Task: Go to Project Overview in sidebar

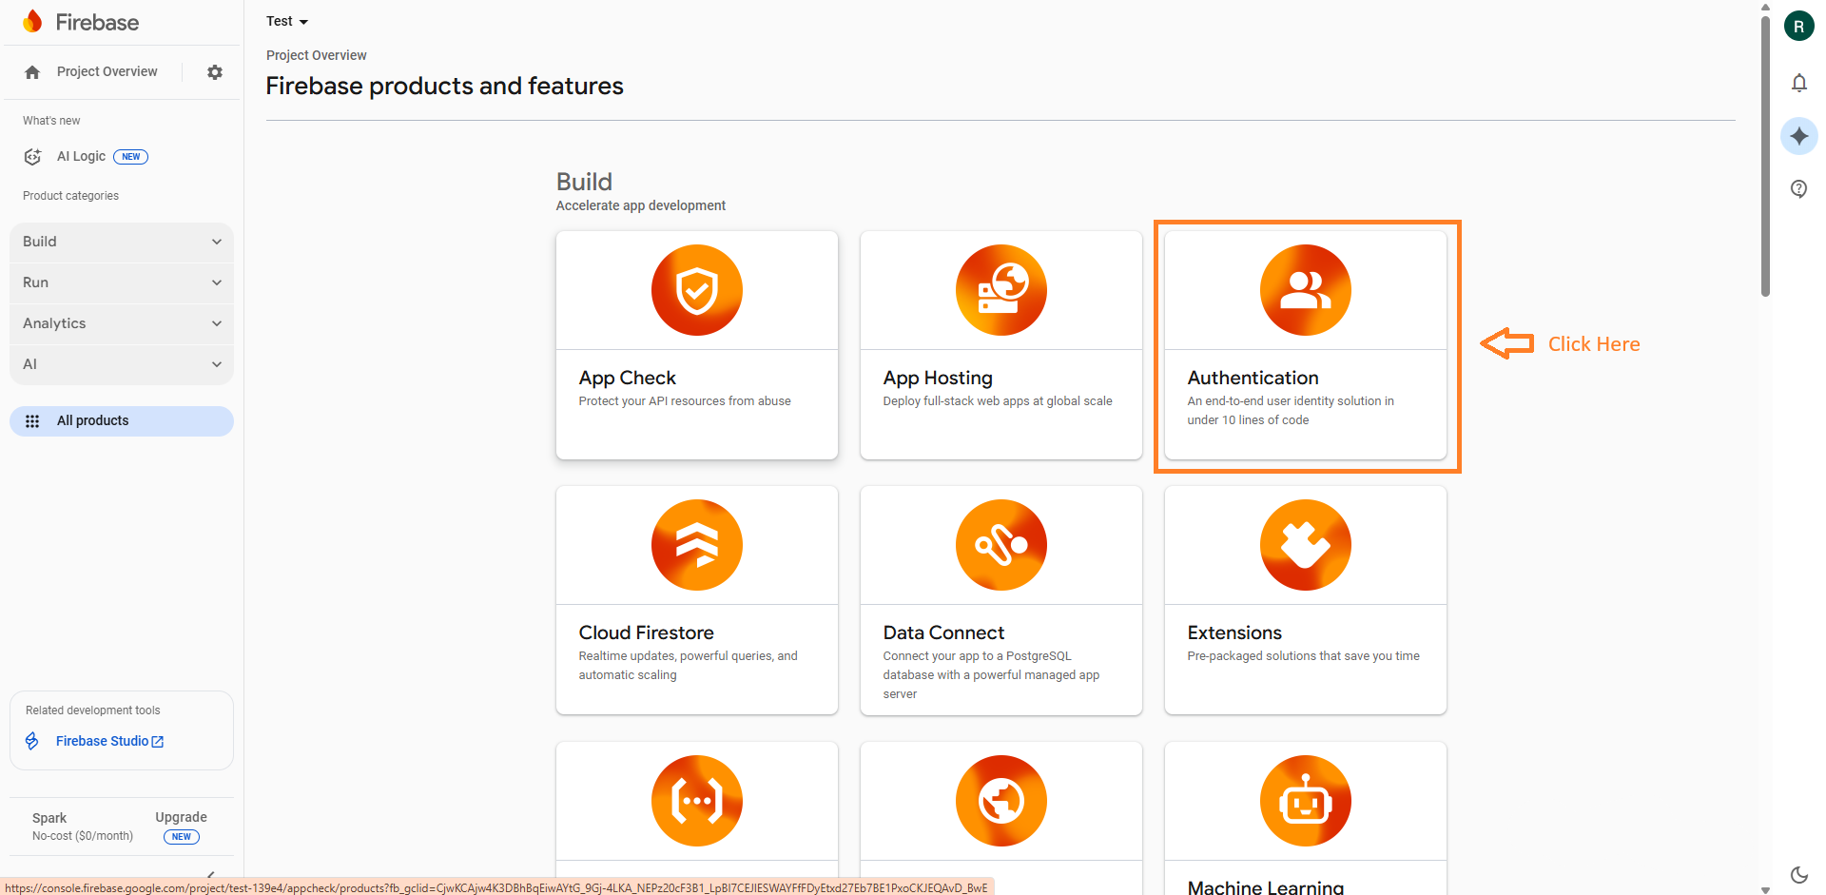Action: (107, 71)
